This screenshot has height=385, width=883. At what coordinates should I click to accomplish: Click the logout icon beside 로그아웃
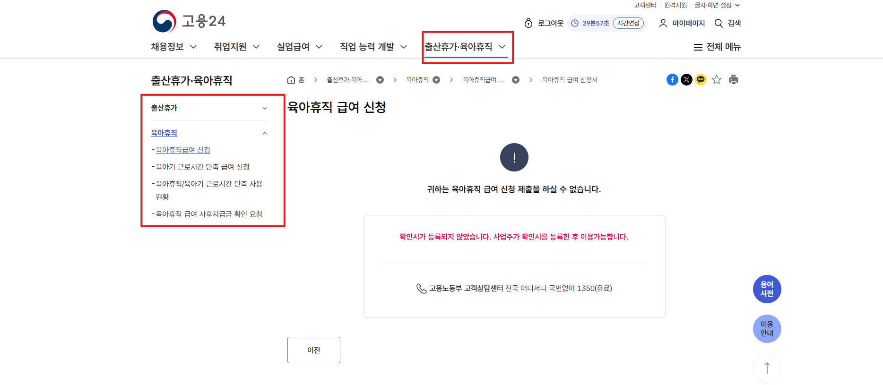528,23
